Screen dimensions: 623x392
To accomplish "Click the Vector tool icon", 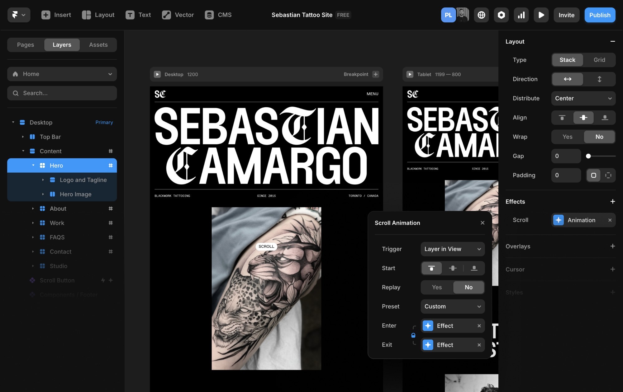I will tap(166, 15).
